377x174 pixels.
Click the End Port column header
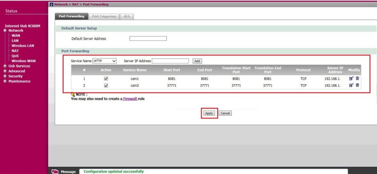[205, 70]
